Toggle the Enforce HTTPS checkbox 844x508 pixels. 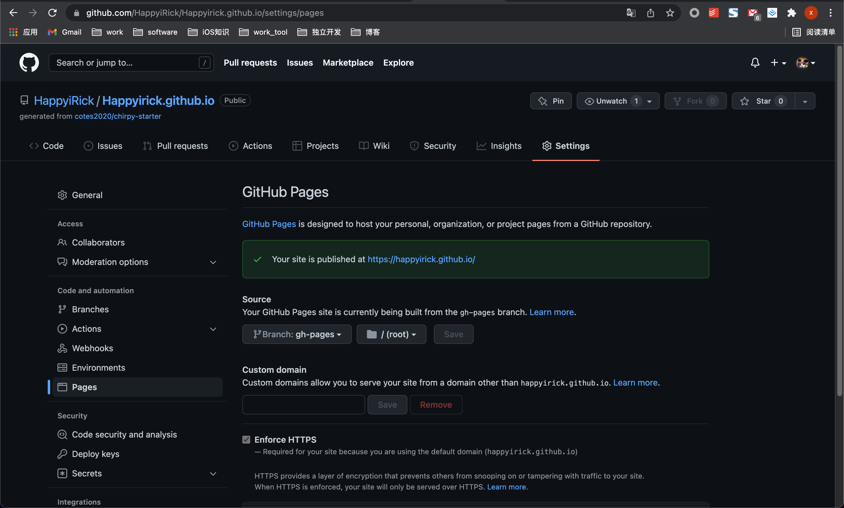(246, 440)
